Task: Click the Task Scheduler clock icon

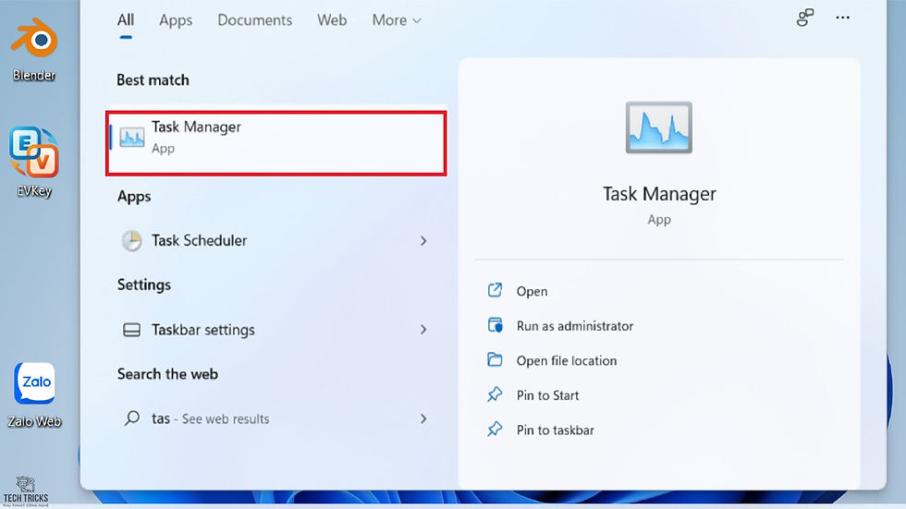Action: pos(131,241)
